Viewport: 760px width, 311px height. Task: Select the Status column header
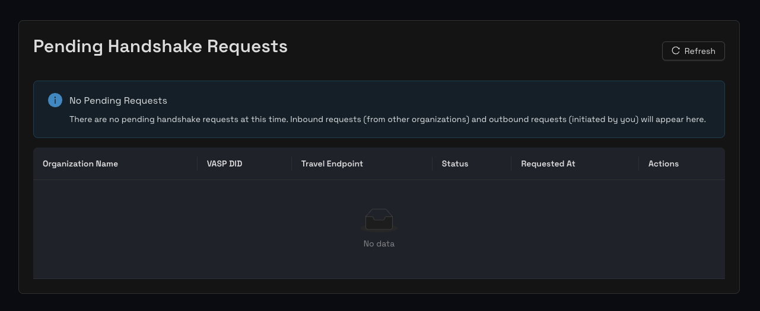tap(454, 163)
